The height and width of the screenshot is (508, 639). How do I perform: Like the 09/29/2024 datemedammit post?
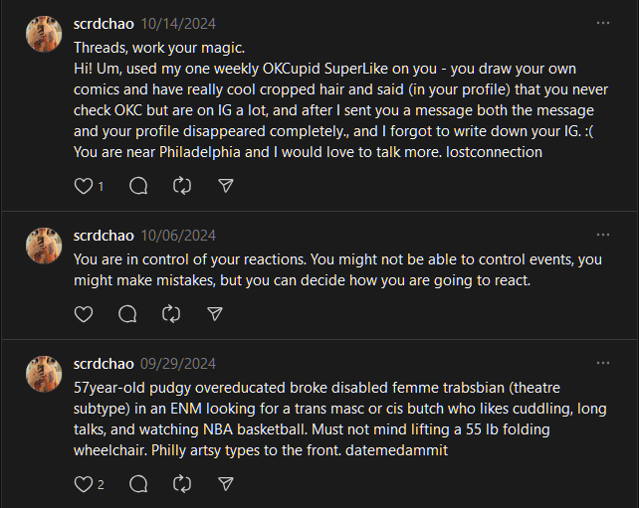pyautogui.click(x=84, y=484)
